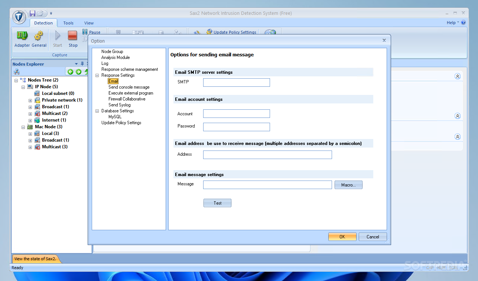Viewport: 478px width, 281px height.
Task: Click the Test email button
Action: (217, 203)
